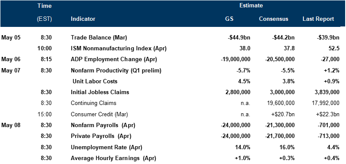Screen dimensions: 346x164
Task: Select the Unit Labor Costs row
Action: (173, 82)
